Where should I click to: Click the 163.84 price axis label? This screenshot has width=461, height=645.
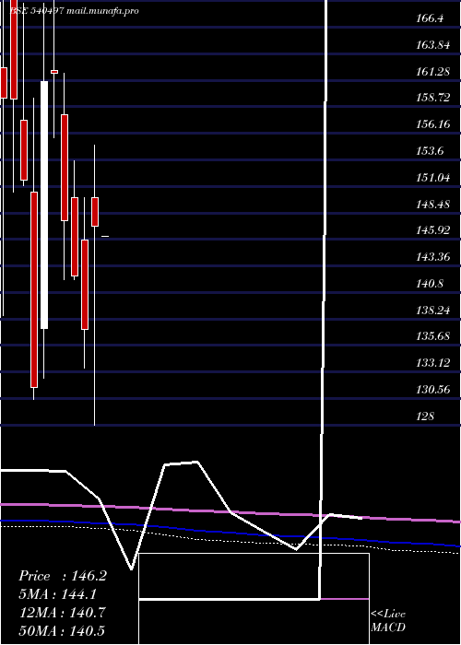tap(432, 45)
